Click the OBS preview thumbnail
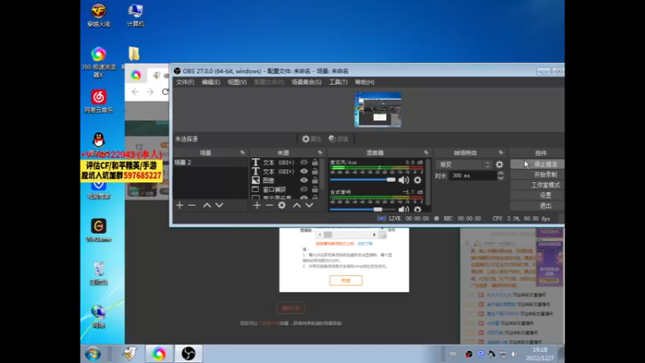Viewport: 645px width, 363px height. click(377, 110)
